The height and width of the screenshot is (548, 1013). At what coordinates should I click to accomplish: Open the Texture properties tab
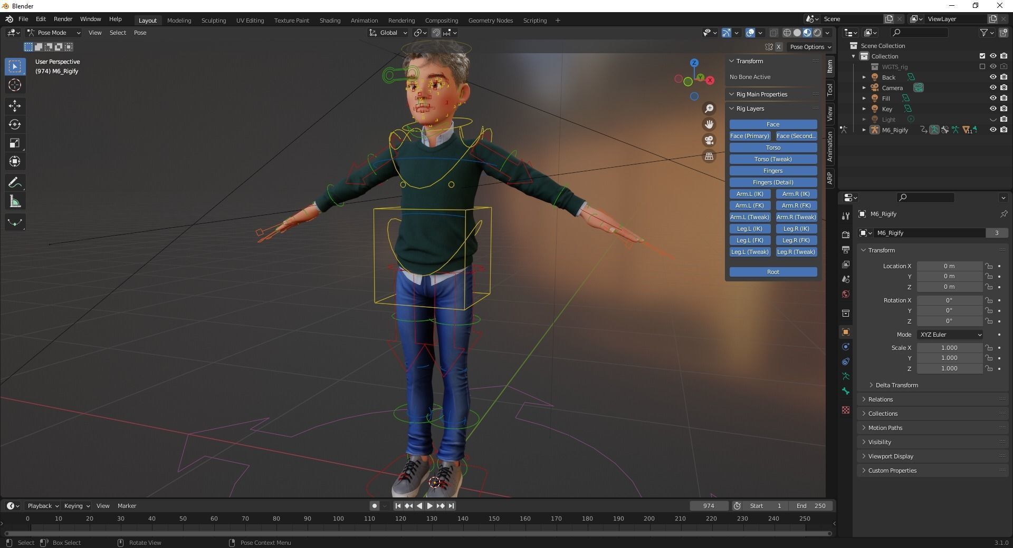coord(846,410)
